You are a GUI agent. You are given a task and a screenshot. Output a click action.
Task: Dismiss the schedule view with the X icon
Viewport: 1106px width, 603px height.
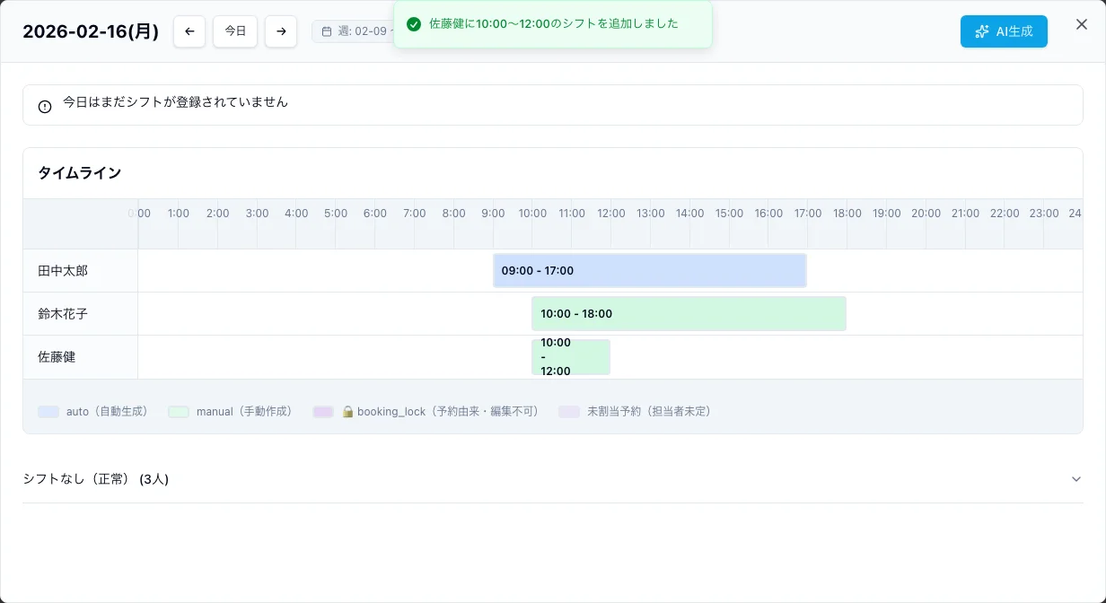point(1082,24)
